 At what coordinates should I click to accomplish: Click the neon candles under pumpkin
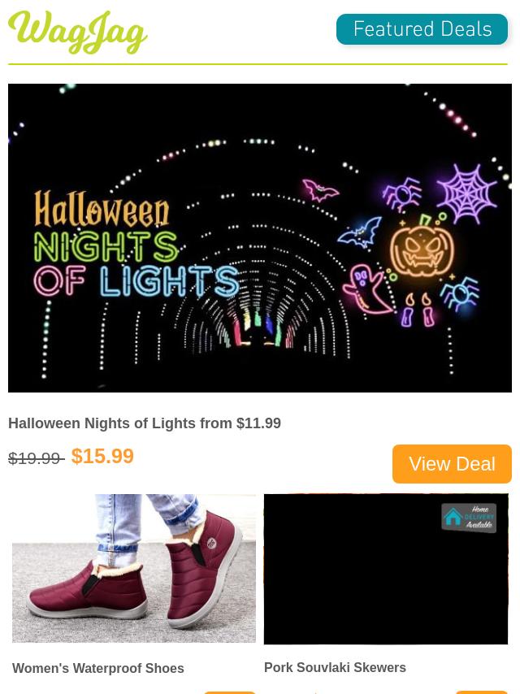(418, 310)
